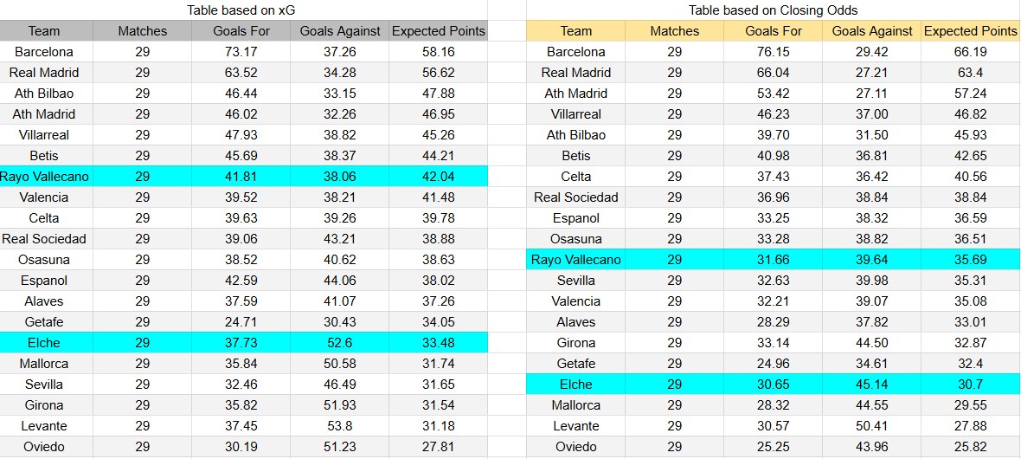Select Oviedo's 27.81 expected points cell
The height and width of the screenshot is (459, 1021).
[x=438, y=447]
